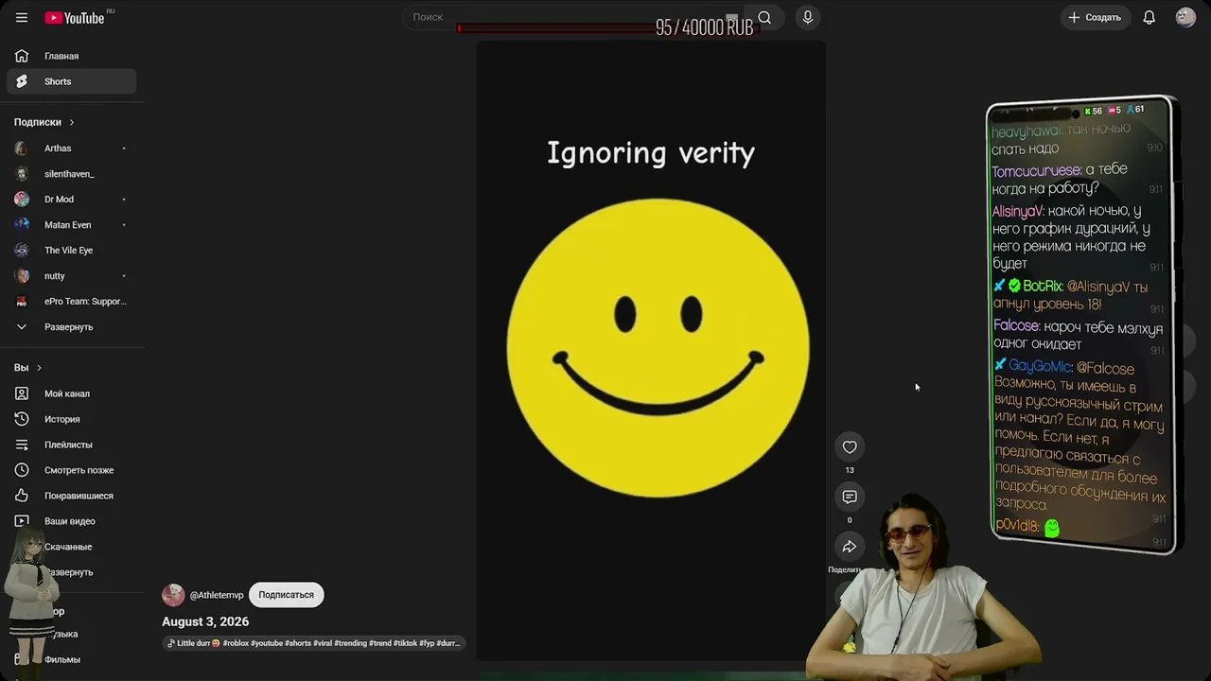This screenshot has width=1211, height=681.
Task: Open Смотреть позже list
Action: click(x=71, y=470)
